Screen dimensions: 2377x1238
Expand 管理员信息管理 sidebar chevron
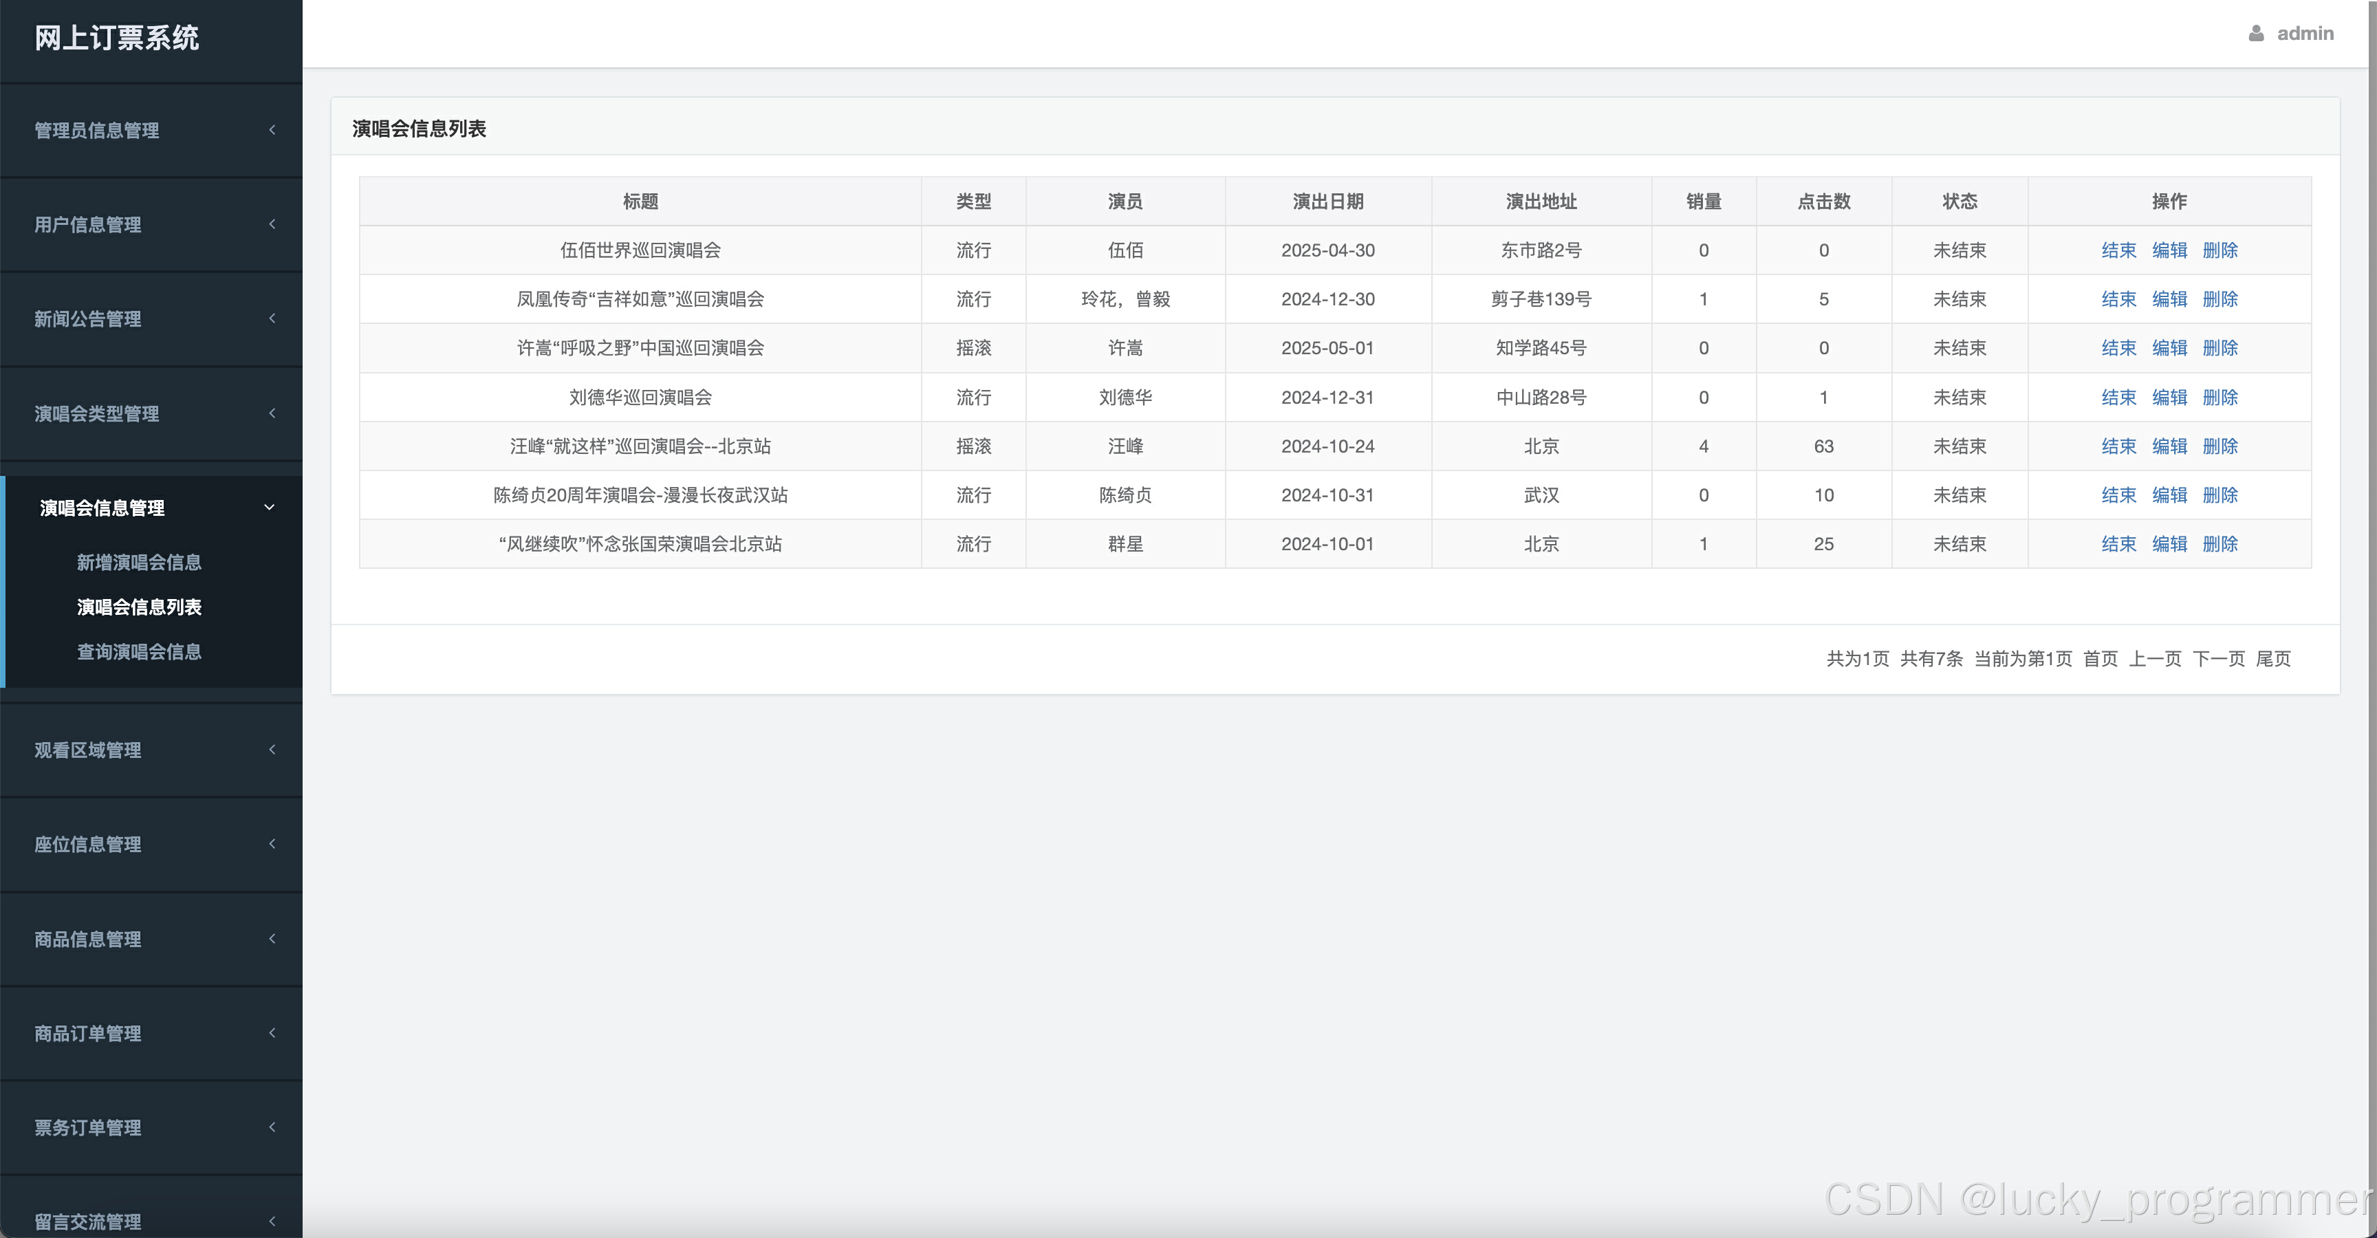272,130
